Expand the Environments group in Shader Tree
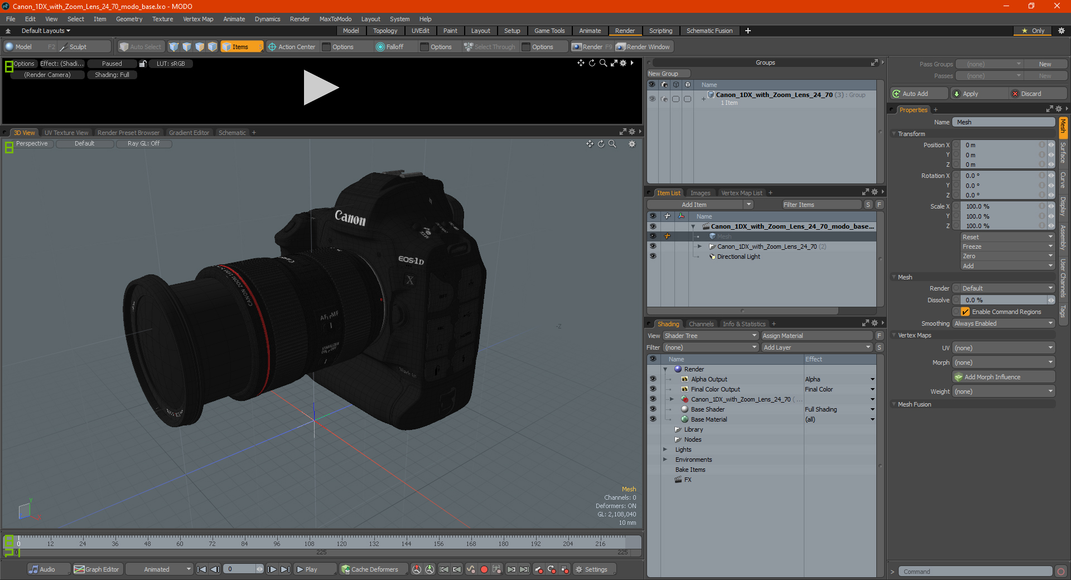The image size is (1071, 580). pyautogui.click(x=665, y=460)
